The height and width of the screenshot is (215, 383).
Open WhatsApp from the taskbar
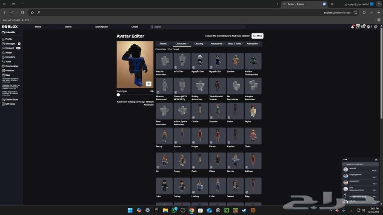174,210
